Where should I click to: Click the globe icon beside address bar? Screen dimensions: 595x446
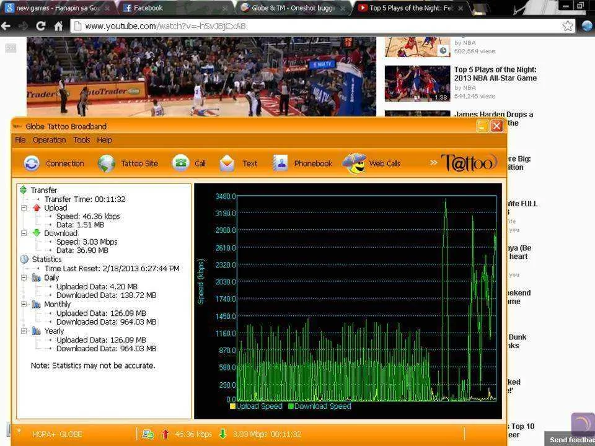(587, 26)
